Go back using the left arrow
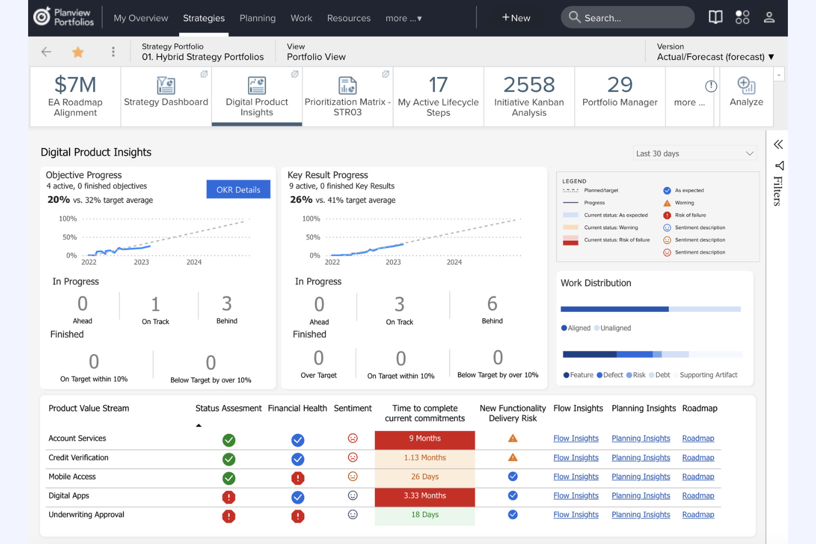 (x=46, y=52)
